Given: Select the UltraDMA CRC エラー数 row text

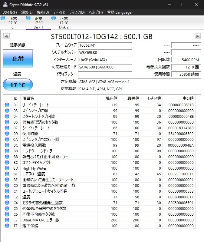Looking at the screenshot, I should [41, 220].
